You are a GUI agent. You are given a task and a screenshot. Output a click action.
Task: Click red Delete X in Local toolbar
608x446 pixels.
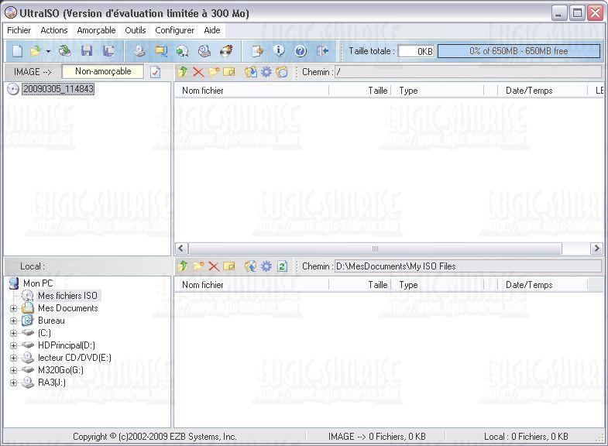214,266
